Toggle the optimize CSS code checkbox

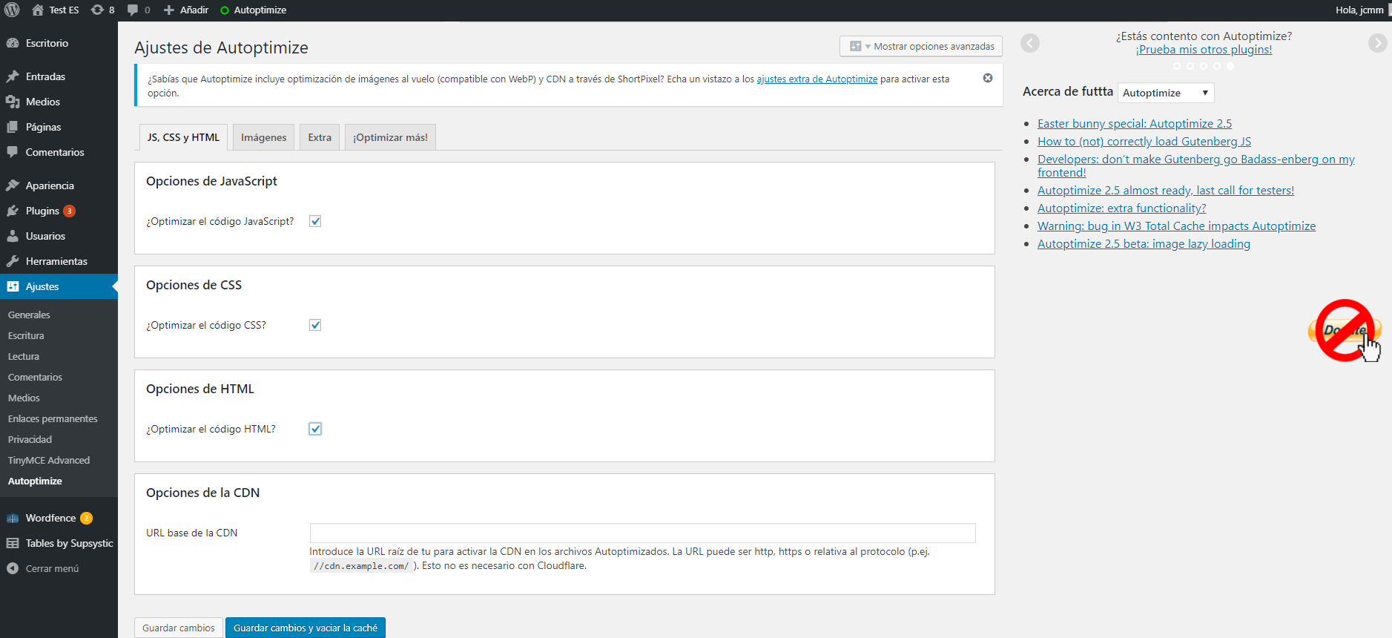315,325
